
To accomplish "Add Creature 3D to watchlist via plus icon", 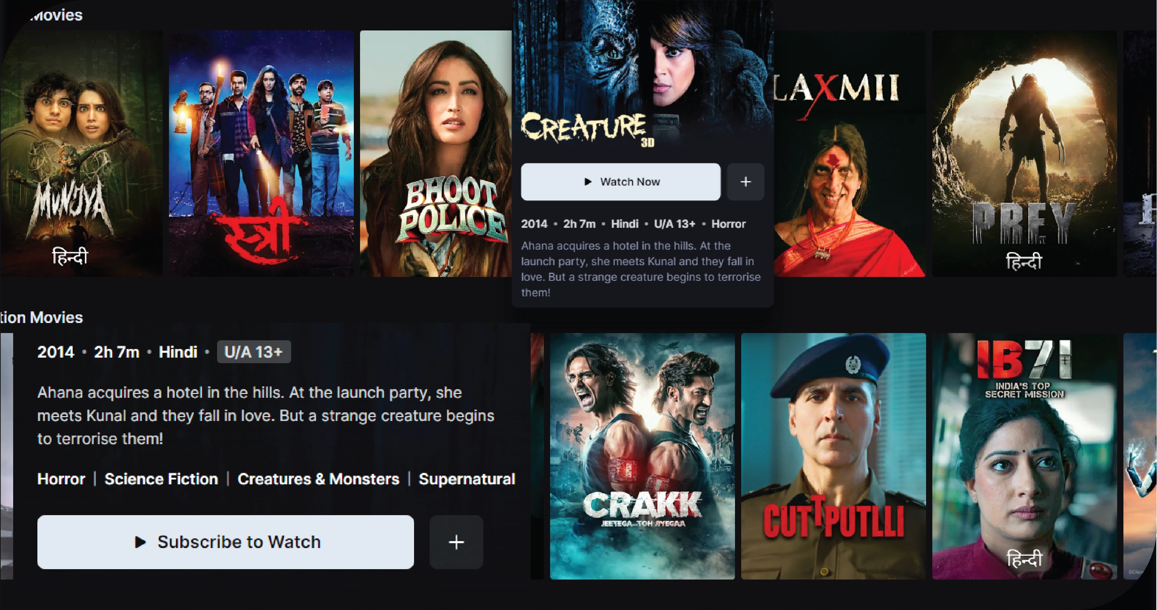I will coord(746,182).
